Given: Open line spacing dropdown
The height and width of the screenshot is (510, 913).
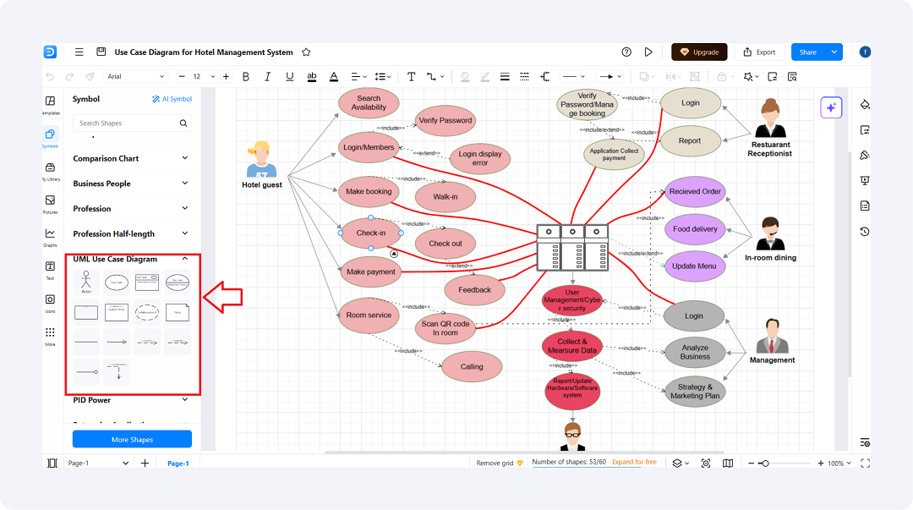Looking at the screenshot, I should tap(383, 76).
